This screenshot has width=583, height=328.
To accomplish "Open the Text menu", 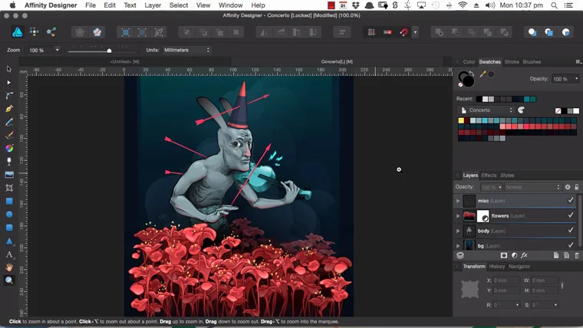I will tap(130, 5).
